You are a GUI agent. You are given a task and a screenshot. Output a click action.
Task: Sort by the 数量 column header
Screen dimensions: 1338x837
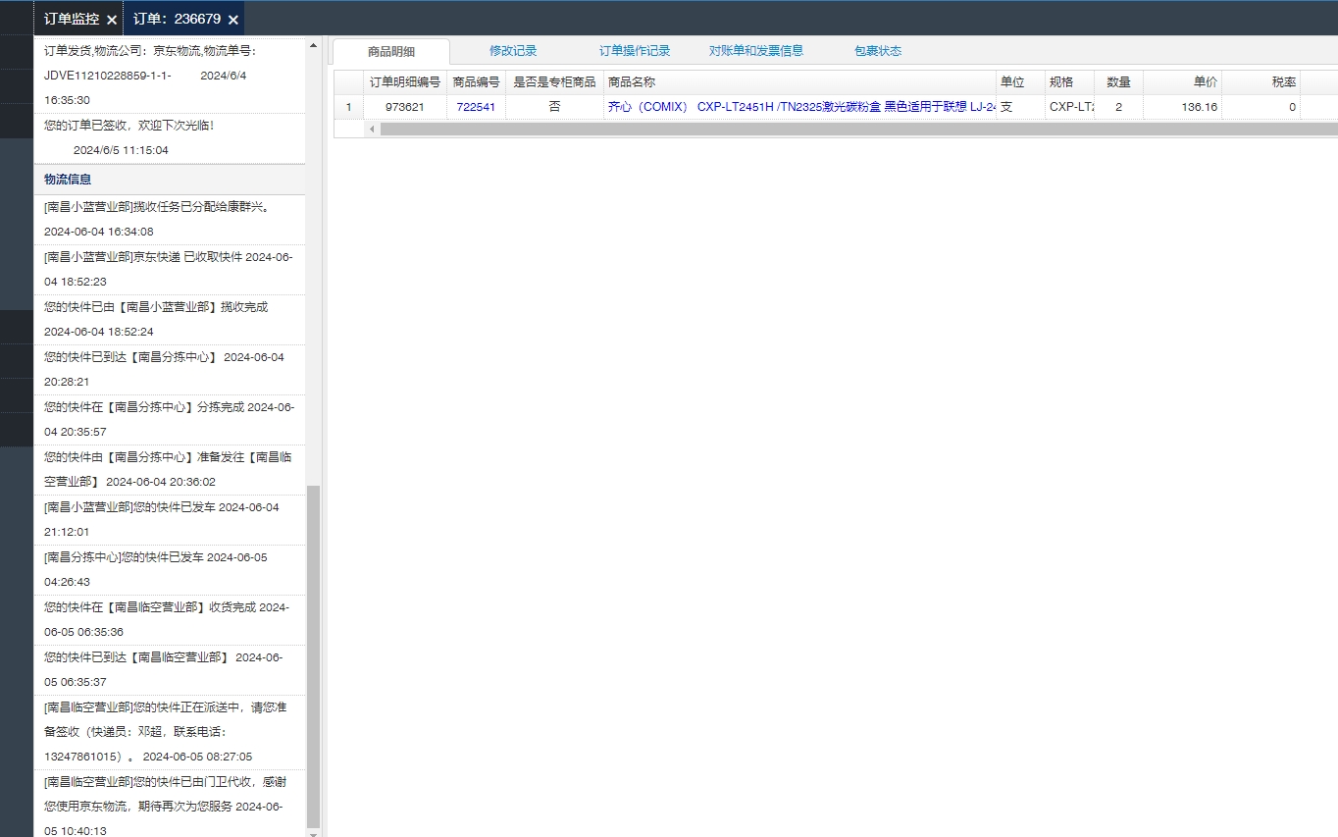pyautogui.click(x=1118, y=82)
